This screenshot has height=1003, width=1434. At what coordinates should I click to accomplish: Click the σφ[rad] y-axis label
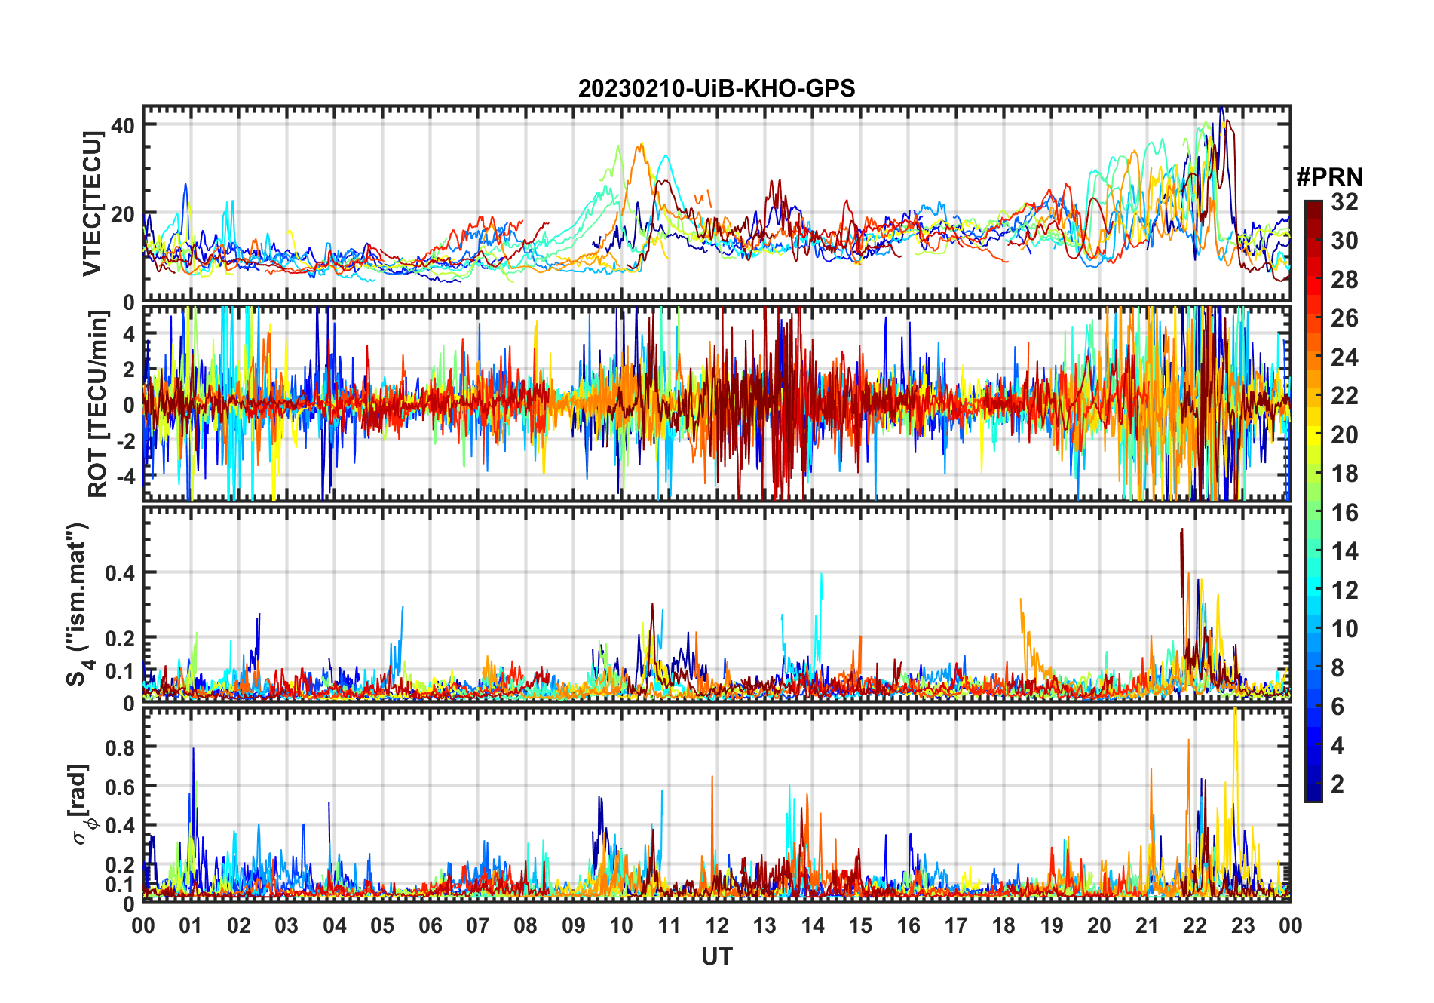point(81,804)
